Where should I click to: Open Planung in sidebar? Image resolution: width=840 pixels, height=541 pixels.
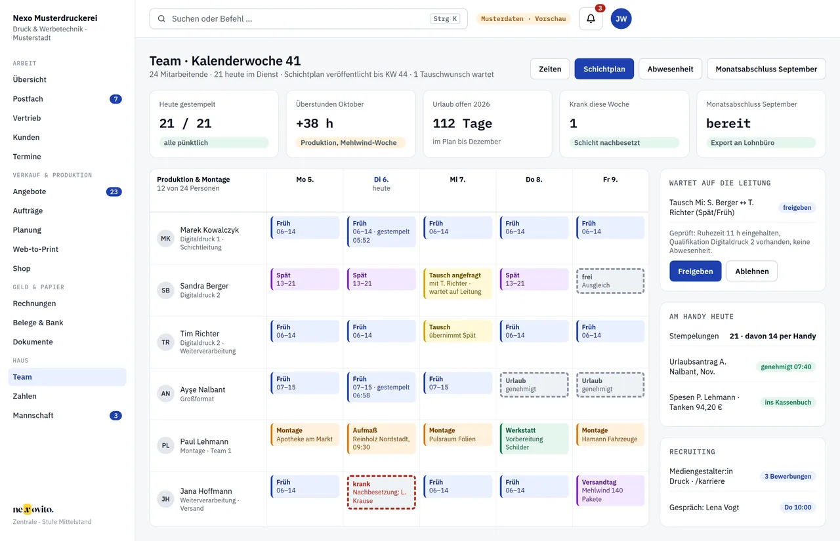point(67,230)
